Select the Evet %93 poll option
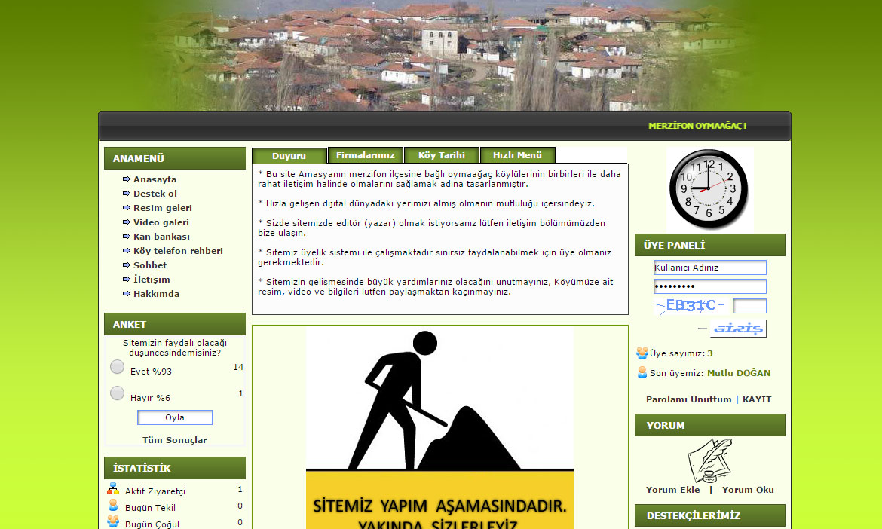The image size is (882, 529). tap(117, 367)
